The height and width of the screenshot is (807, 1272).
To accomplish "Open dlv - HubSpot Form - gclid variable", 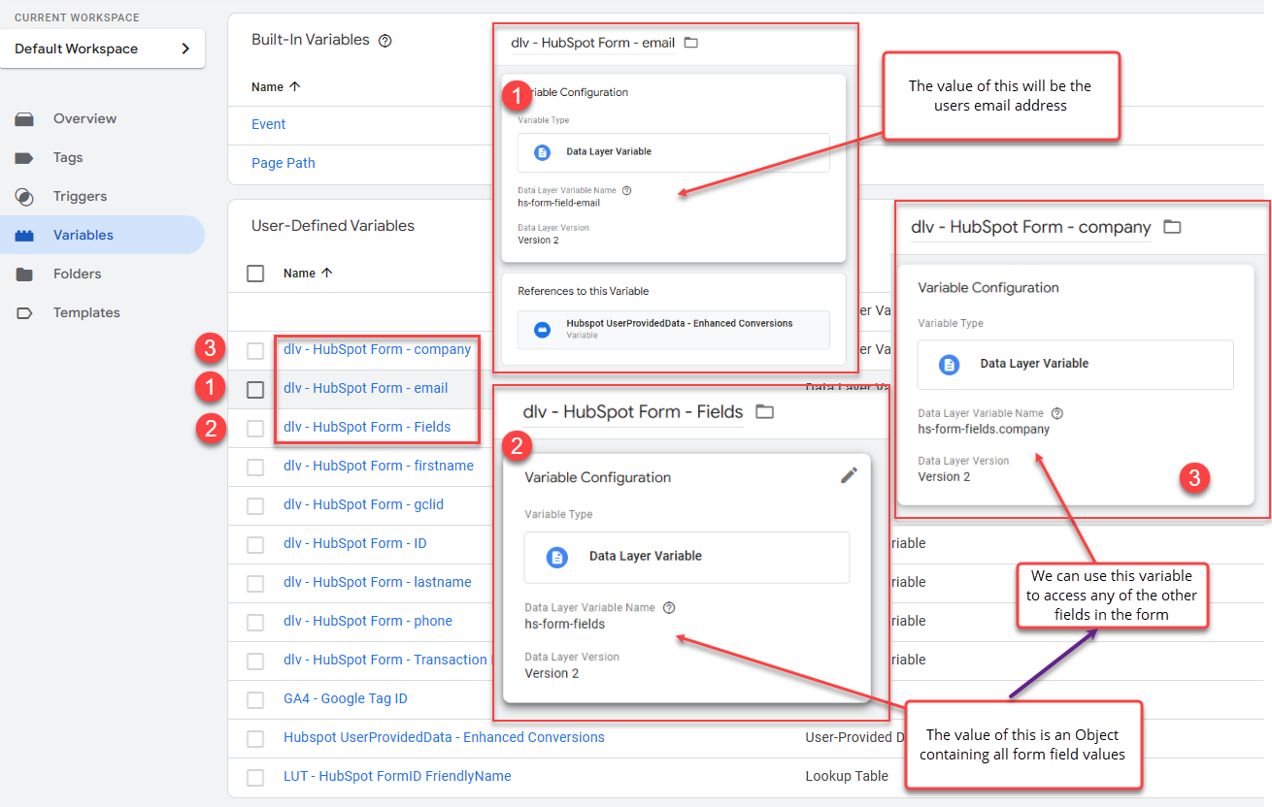I will tap(363, 504).
